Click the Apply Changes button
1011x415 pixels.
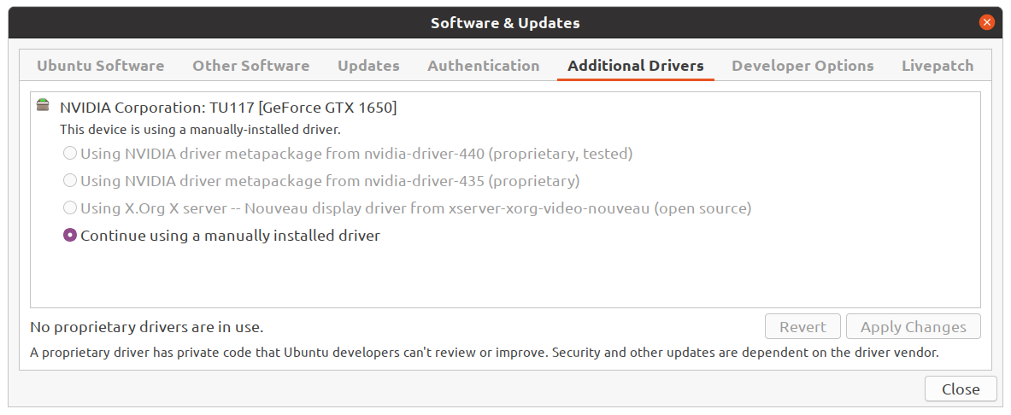[914, 327]
